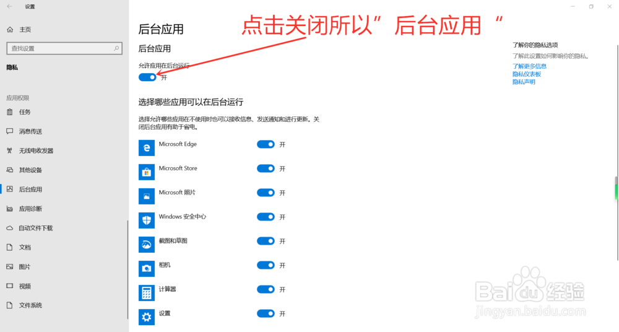Click the sidebar vertical scrollbar

pos(128,269)
